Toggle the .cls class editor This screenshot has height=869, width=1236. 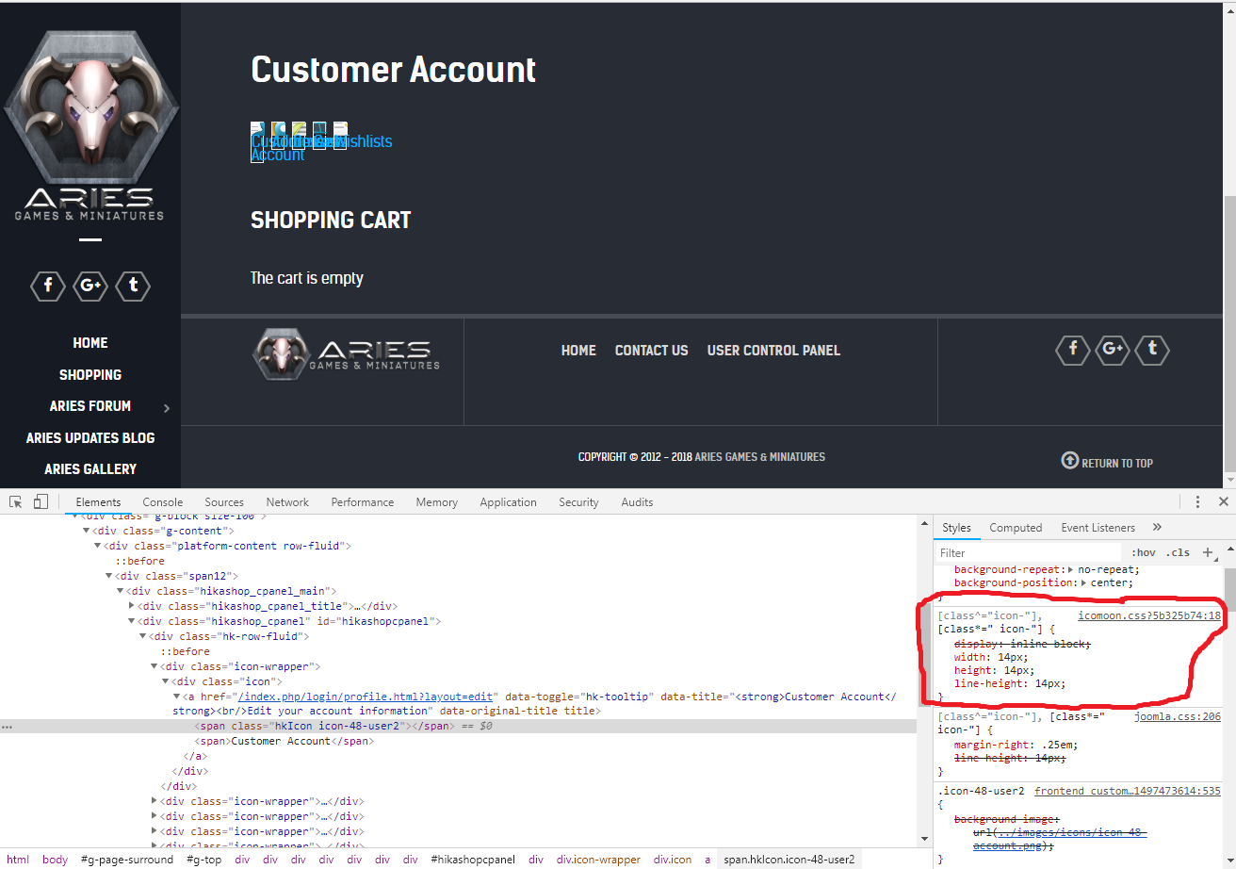click(1178, 552)
